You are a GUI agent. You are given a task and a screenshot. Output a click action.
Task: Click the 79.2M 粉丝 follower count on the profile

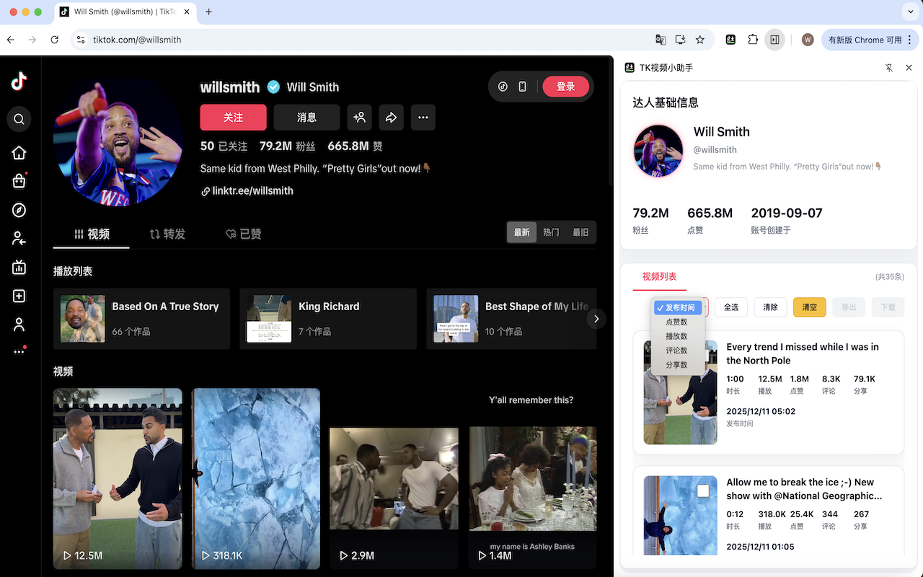pos(288,146)
